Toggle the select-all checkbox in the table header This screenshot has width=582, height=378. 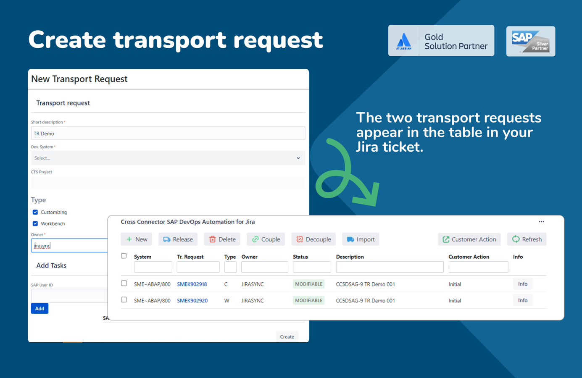coord(124,255)
